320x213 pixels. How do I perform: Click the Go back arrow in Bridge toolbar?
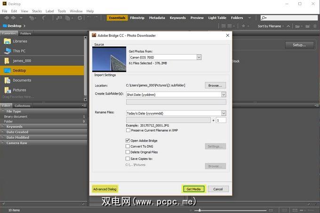tap(7, 18)
